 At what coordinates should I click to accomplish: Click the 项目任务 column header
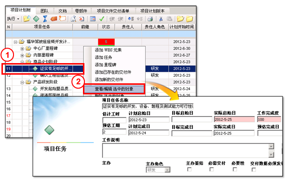pos(42,27)
